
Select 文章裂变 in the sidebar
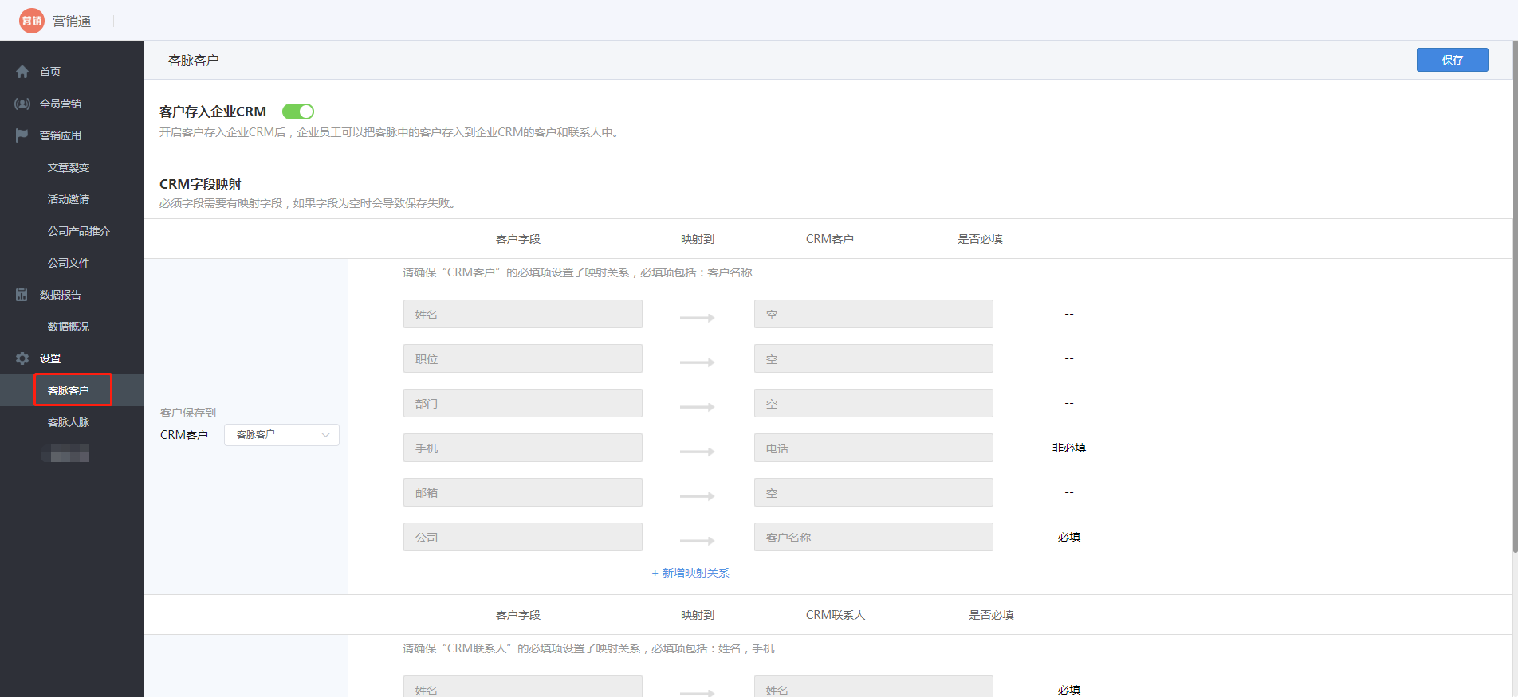[x=69, y=167]
